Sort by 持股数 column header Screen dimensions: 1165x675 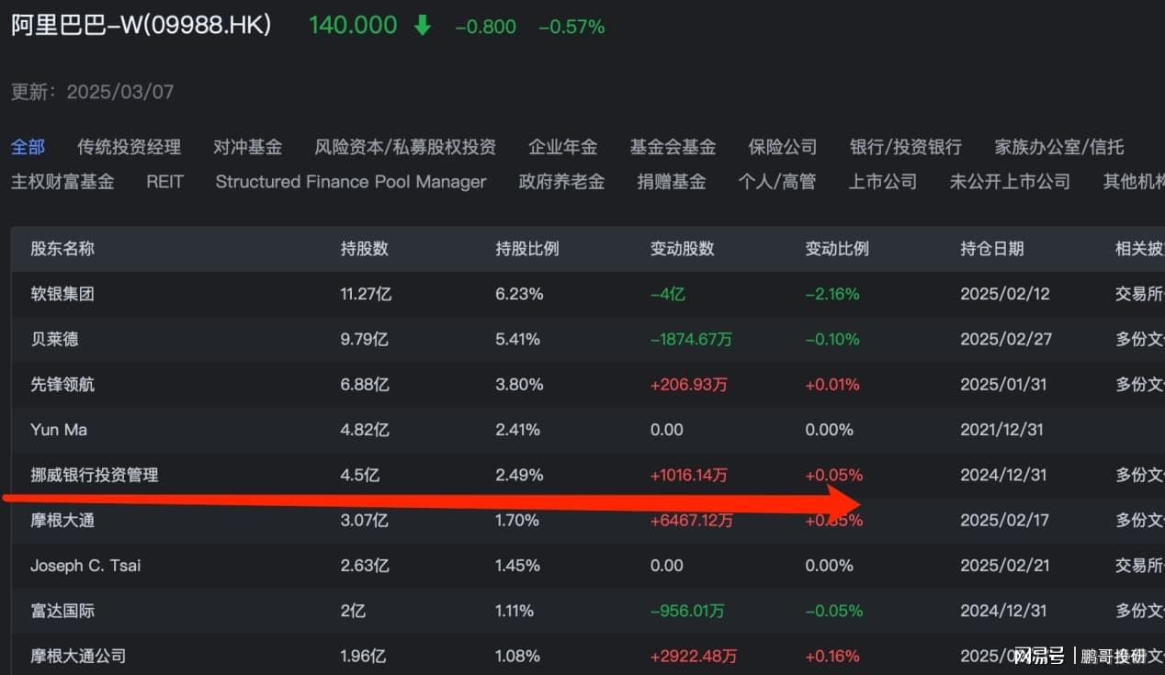tap(365, 249)
